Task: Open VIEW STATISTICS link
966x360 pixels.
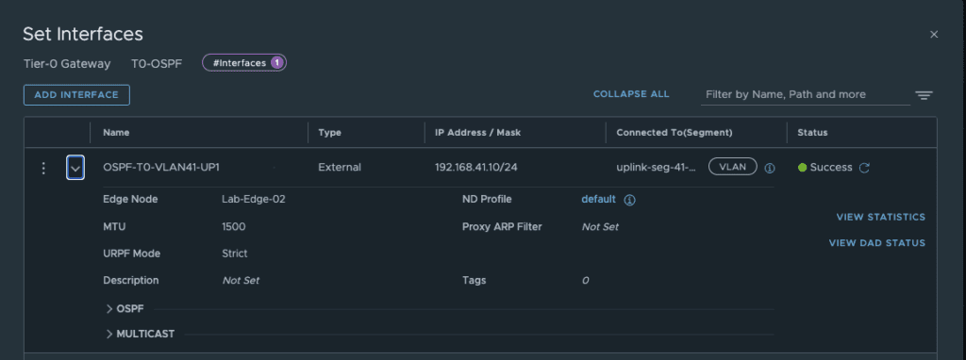Action: click(880, 217)
